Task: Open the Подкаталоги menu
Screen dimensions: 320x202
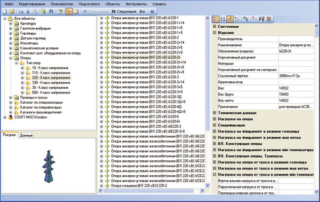Action: point(89,4)
